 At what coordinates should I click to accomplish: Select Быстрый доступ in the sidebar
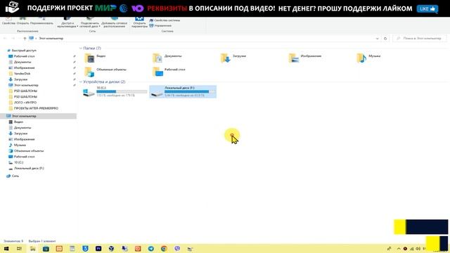(21, 51)
